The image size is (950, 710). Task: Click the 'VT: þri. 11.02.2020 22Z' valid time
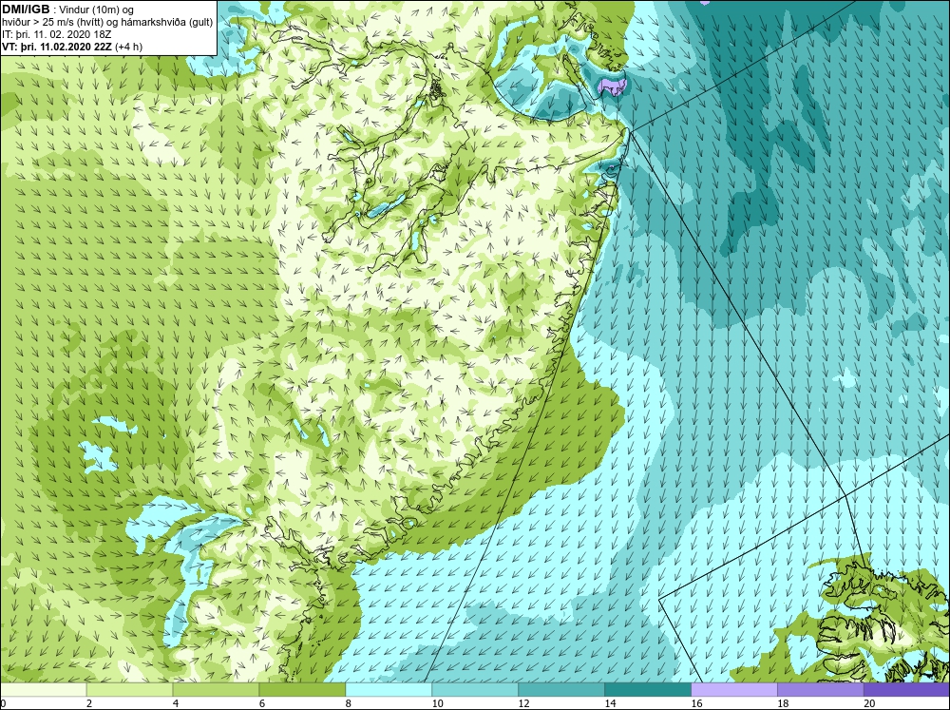click(x=57, y=47)
